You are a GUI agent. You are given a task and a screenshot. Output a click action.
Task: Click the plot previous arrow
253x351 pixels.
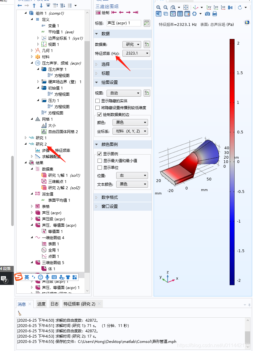[121, 12]
